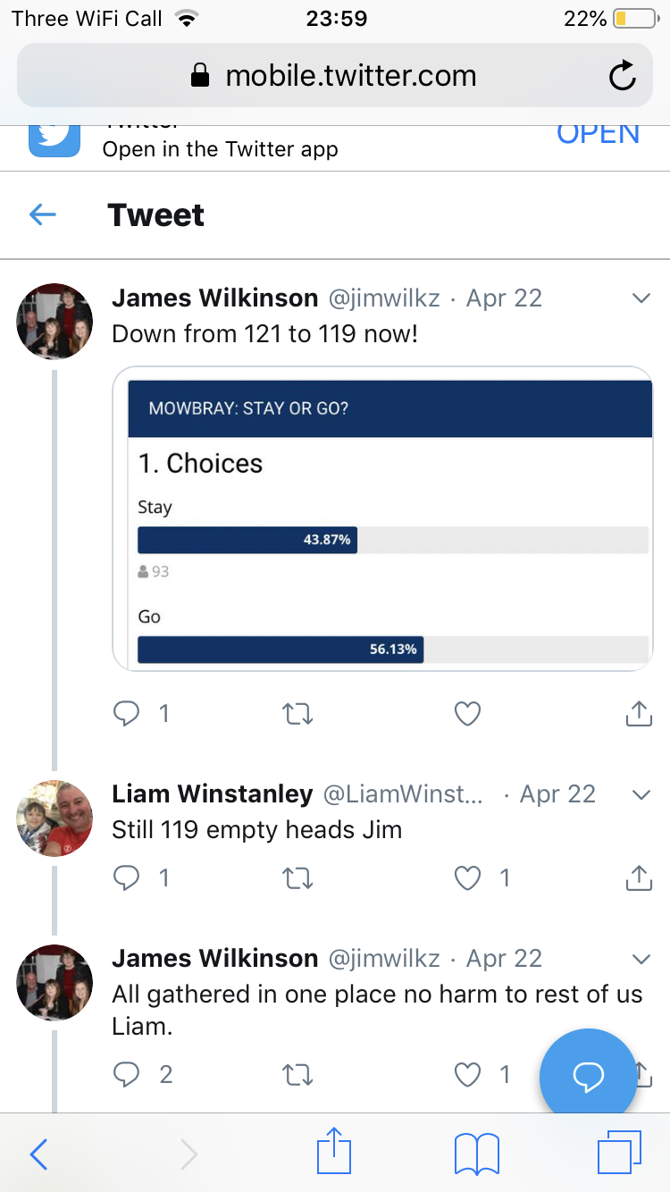Reply to the 'Down from 121 to 119' tweet
This screenshot has height=1192, width=670.
127,713
